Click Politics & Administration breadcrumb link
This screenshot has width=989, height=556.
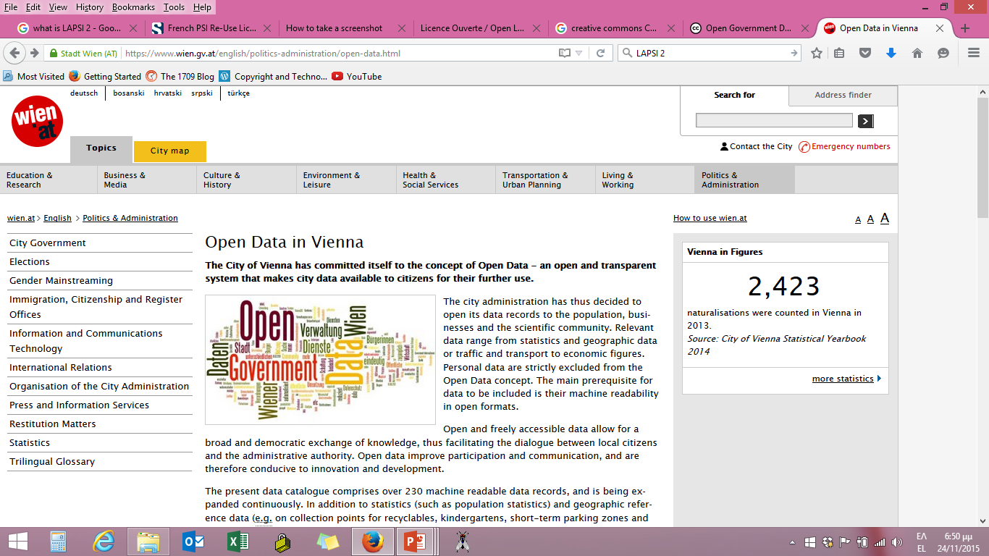point(130,218)
